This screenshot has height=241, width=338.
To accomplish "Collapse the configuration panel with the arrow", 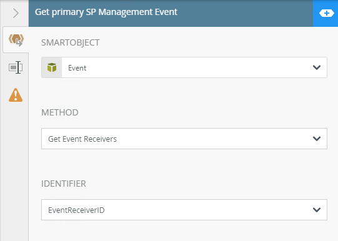I will 16,13.
